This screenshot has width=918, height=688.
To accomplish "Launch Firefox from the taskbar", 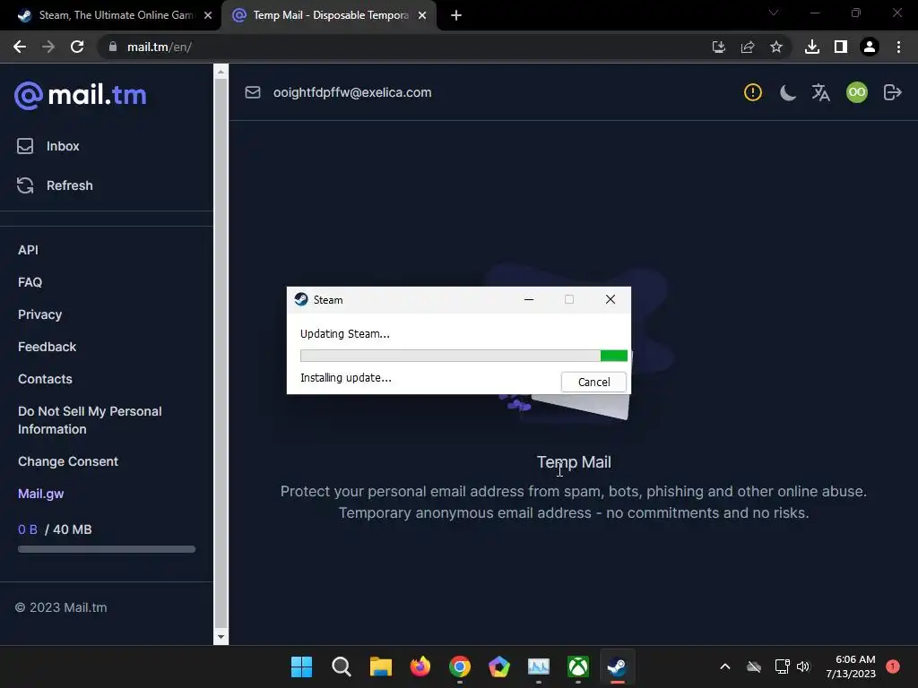I will click(420, 666).
